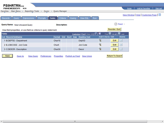Image resolution: width=164 pixels, height=123 pixels.
Task: Sort by Col column header
Action: [x=3, y=37]
